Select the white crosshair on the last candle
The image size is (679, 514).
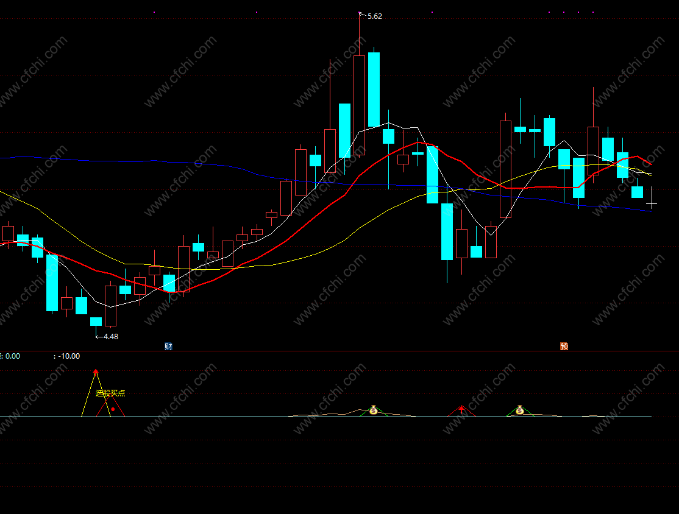click(x=652, y=203)
